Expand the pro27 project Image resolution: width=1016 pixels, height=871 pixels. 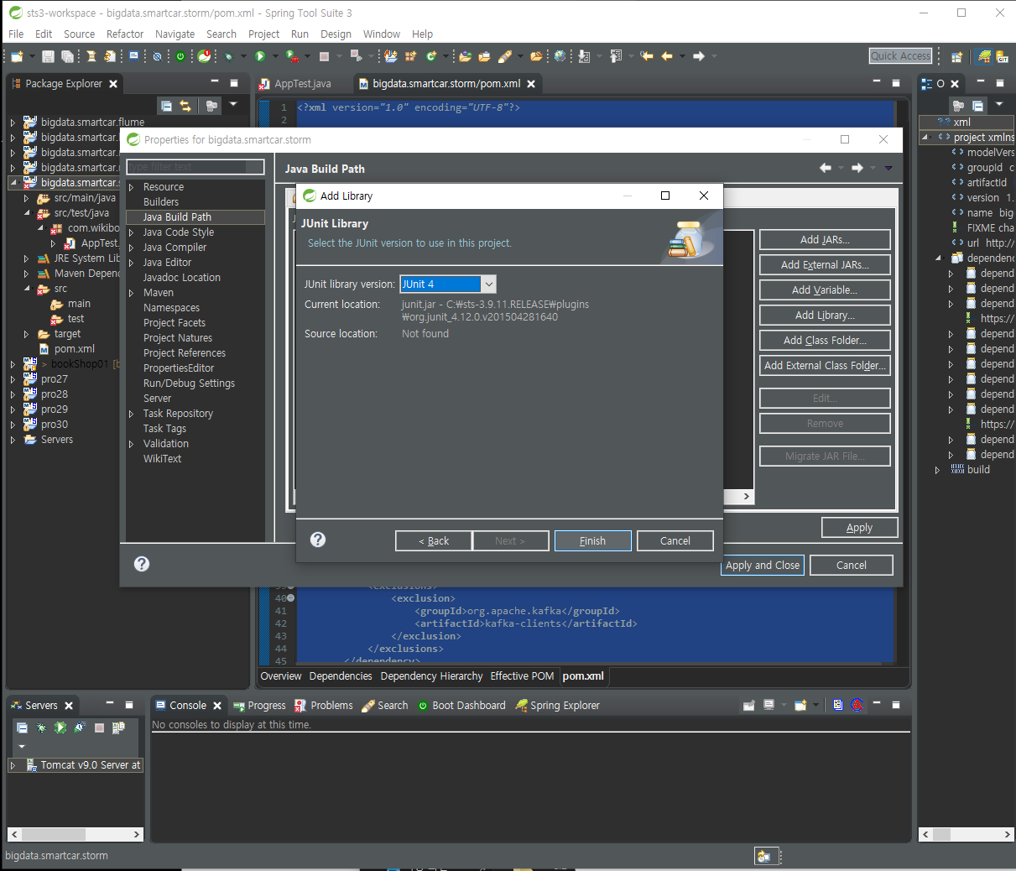pos(13,379)
